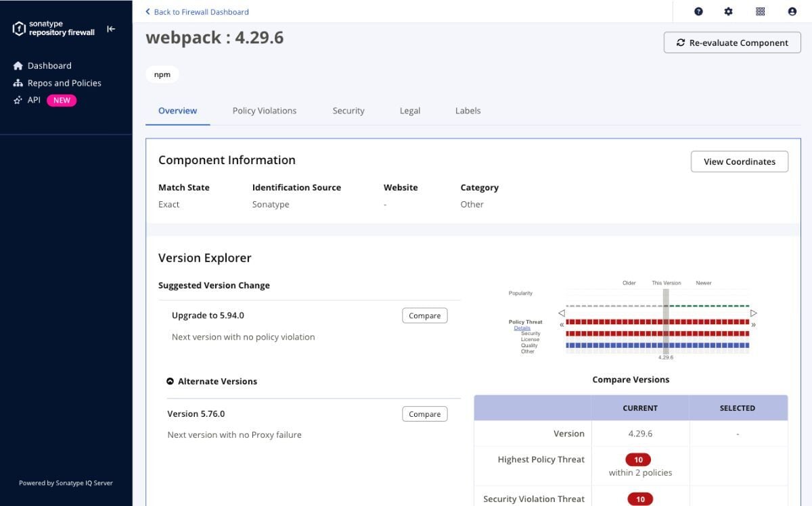
Task: Switch to the Policy Violations tab
Action: (264, 110)
